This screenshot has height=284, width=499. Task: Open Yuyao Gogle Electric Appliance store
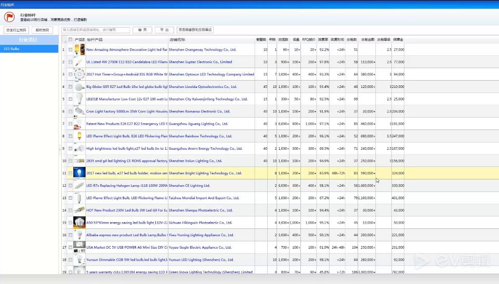coord(200,248)
